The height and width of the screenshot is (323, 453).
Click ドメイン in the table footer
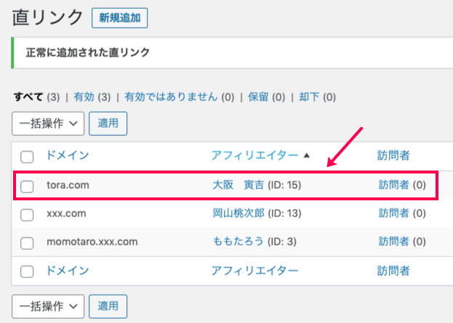[68, 271]
